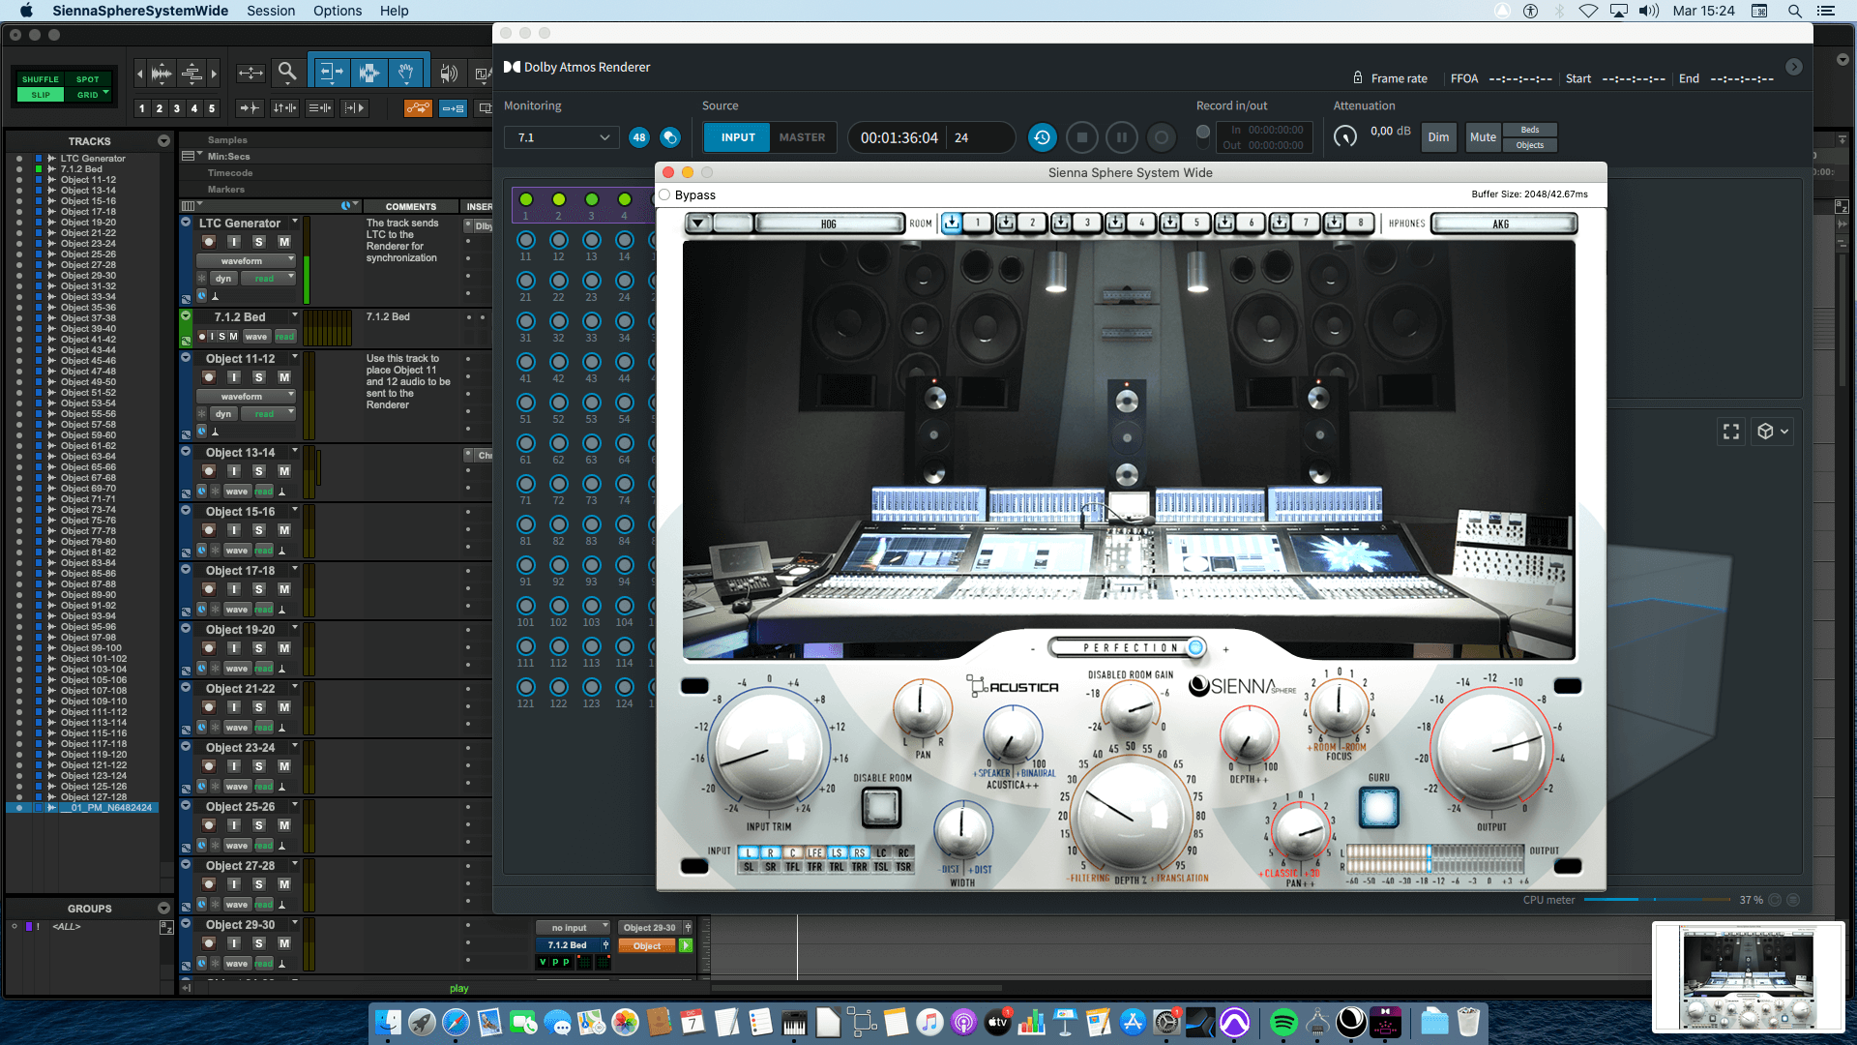
Task: Select the Scrubber speaker tool
Action: pyautogui.click(x=448, y=74)
